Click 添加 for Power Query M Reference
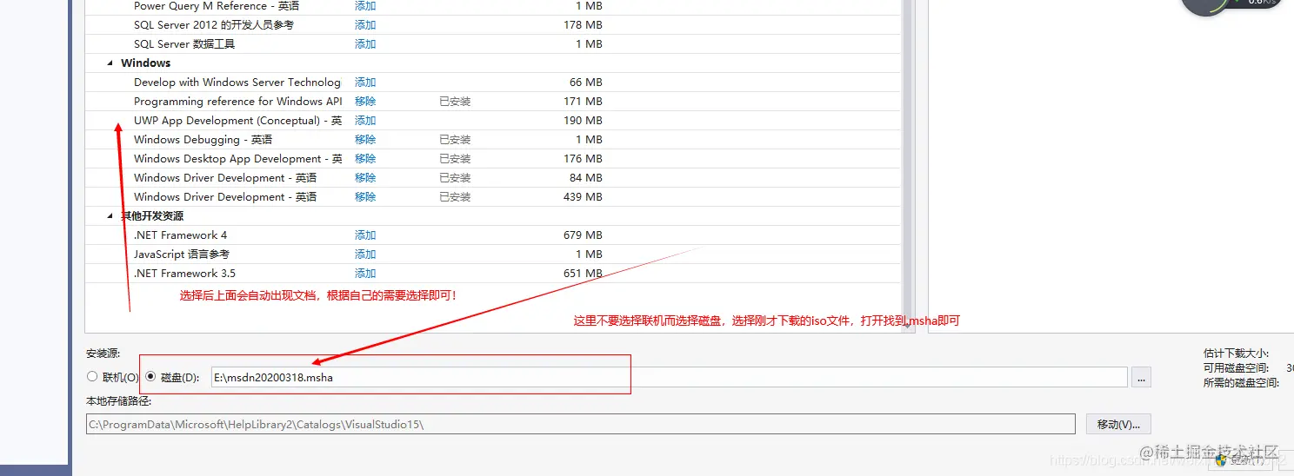 [365, 6]
